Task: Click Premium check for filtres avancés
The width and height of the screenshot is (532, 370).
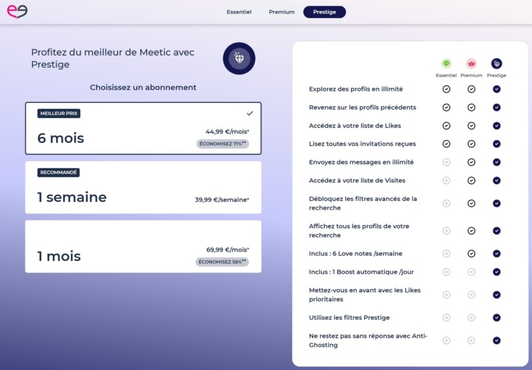Action: pos(472,203)
